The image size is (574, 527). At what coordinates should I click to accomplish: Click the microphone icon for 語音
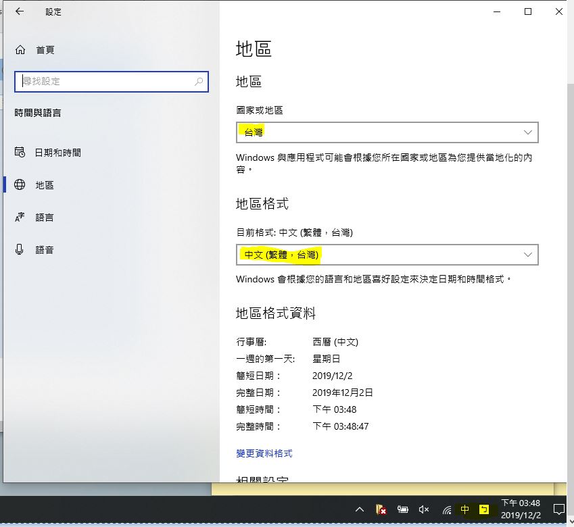20,249
